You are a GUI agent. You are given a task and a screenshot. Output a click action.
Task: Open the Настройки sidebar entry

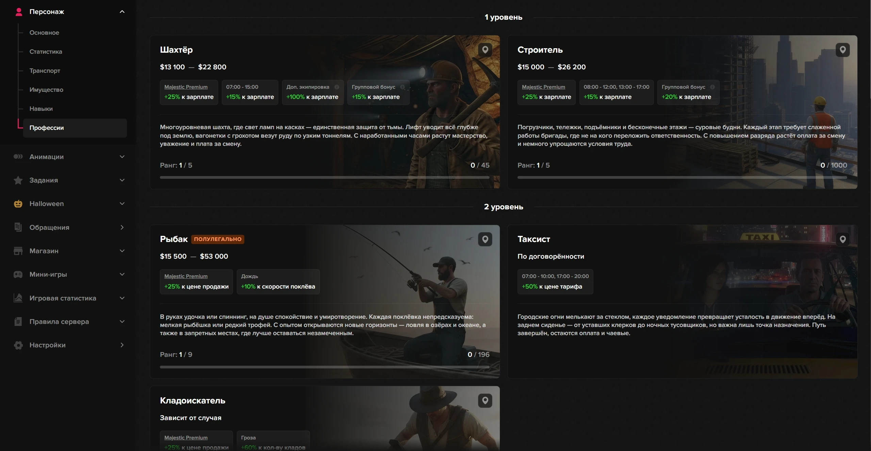click(47, 345)
